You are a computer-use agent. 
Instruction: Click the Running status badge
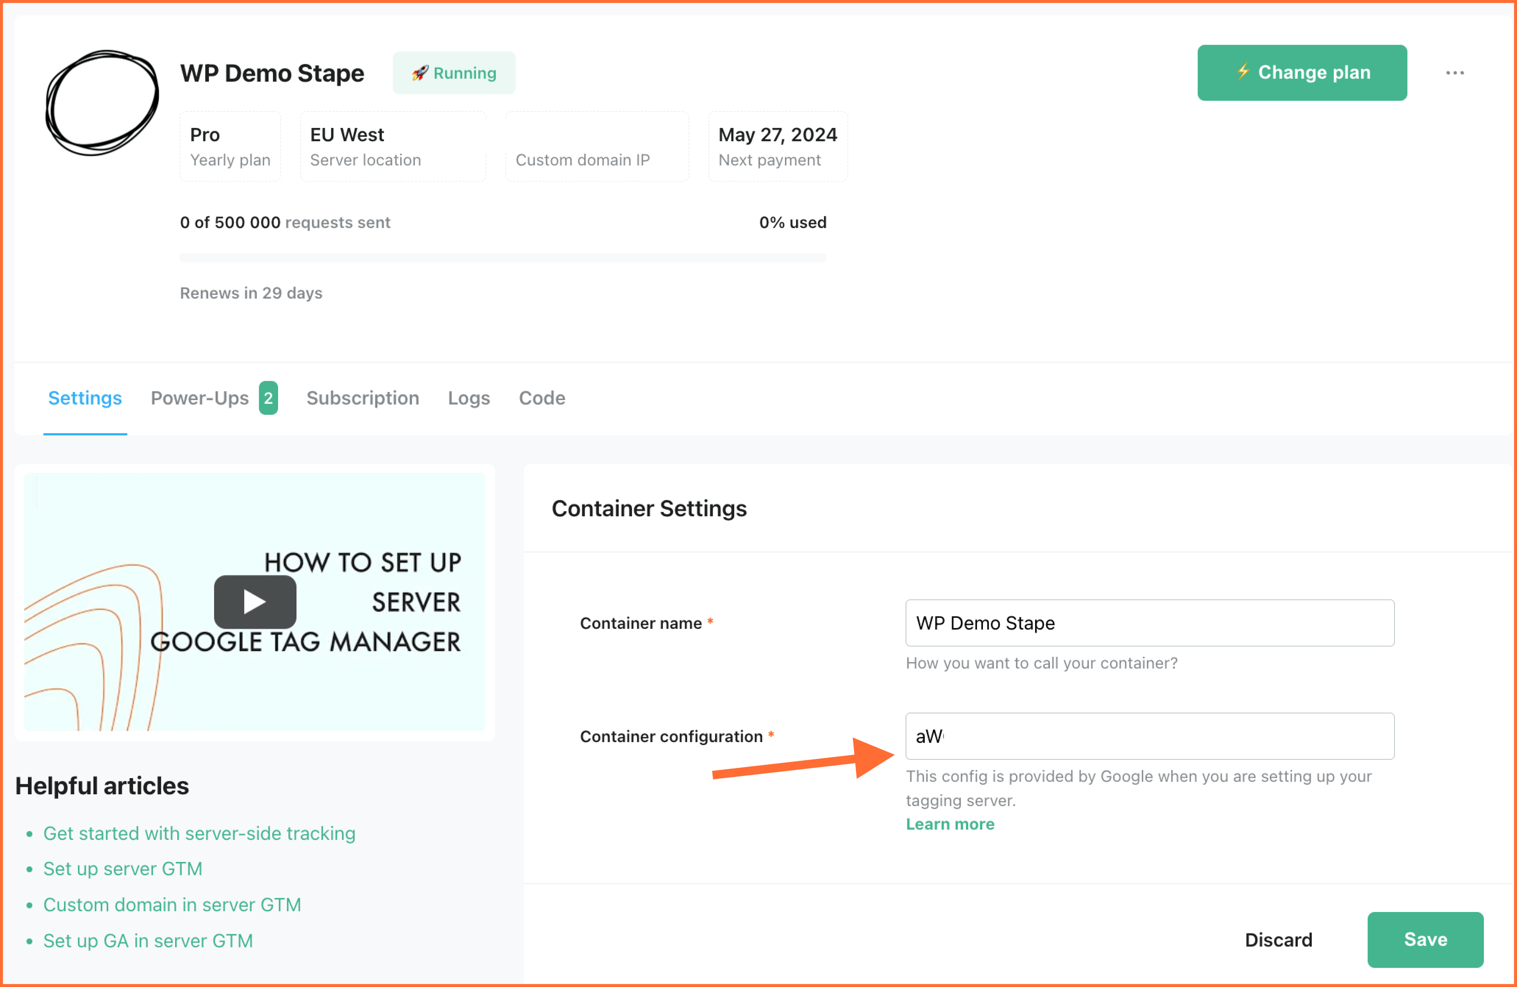pos(454,73)
